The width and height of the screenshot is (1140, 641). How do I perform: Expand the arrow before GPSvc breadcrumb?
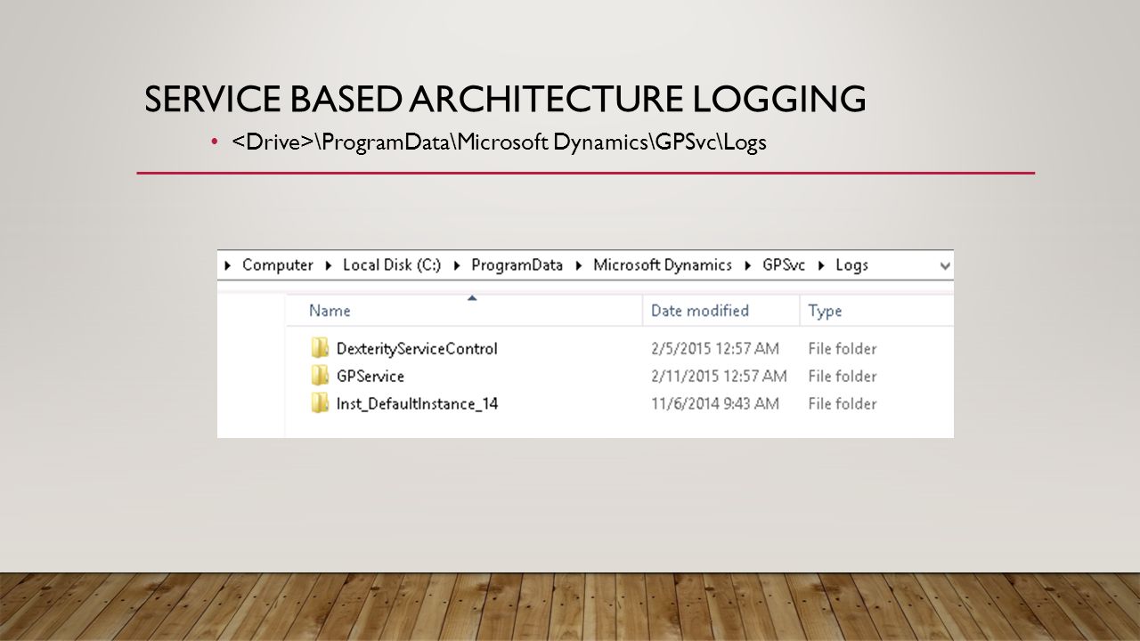pyautogui.click(x=749, y=265)
